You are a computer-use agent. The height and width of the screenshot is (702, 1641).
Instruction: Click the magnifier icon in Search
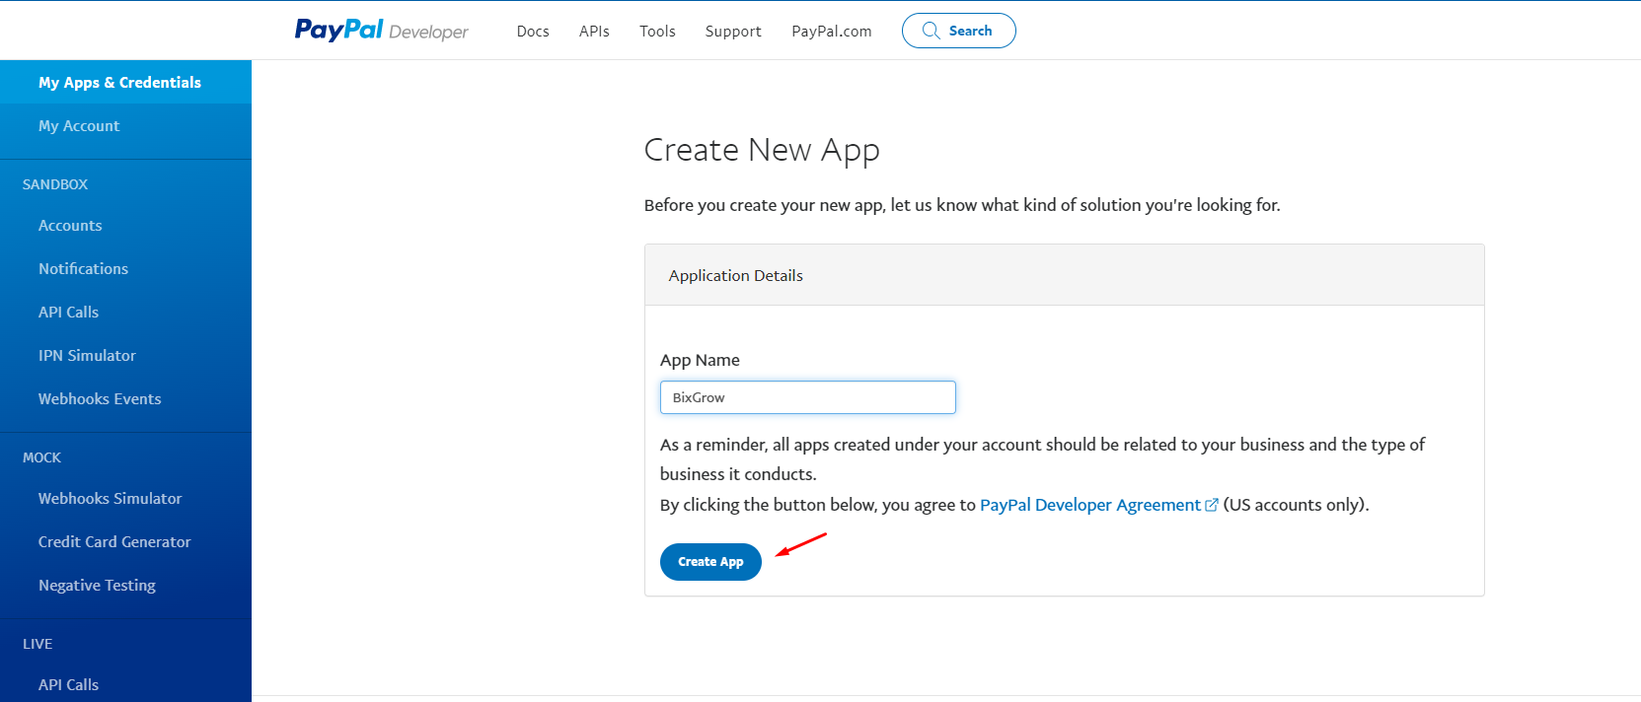[931, 31]
